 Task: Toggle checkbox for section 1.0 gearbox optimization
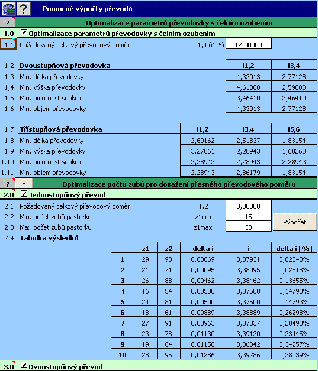(24, 32)
